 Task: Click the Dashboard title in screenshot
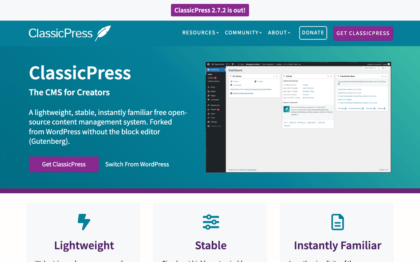235,70
